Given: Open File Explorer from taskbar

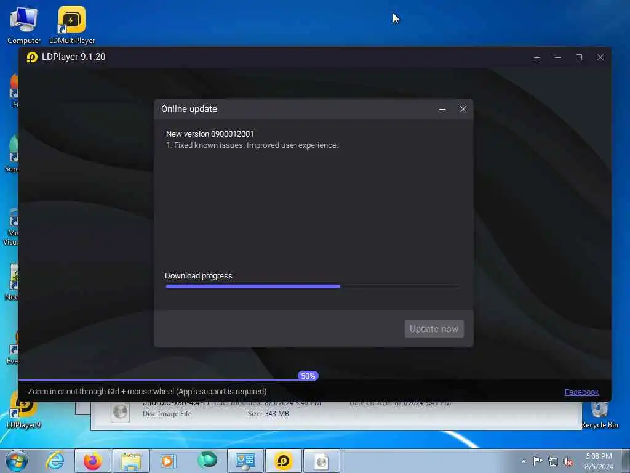Looking at the screenshot, I should [131, 461].
